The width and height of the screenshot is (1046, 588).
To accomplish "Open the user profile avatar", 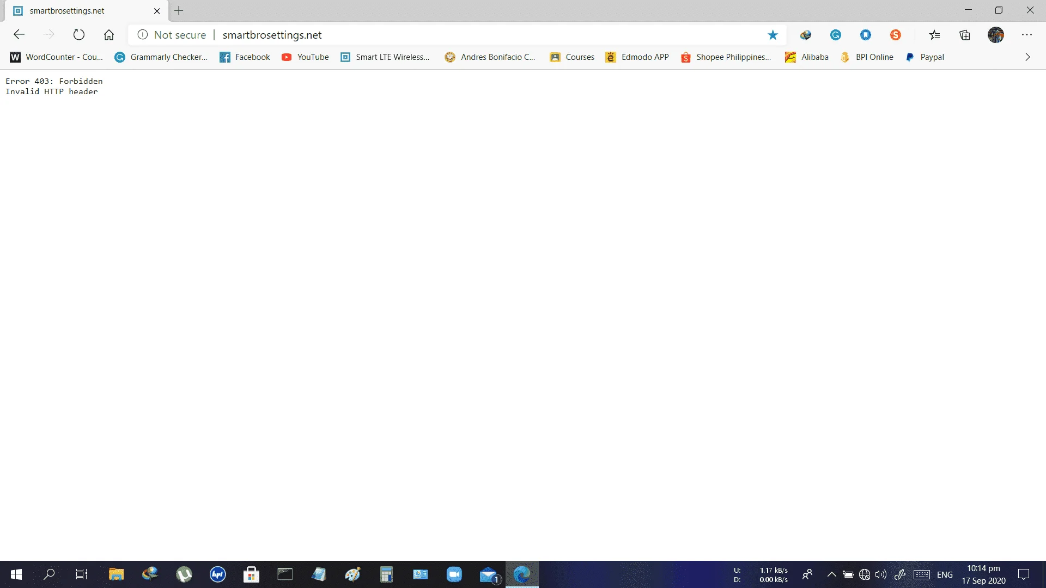I will point(996,35).
